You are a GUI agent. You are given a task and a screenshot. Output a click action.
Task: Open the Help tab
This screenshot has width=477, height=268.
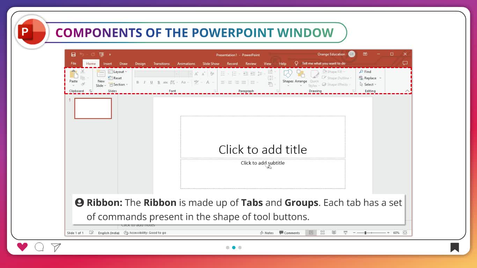pyautogui.click(x=283, y=64)
